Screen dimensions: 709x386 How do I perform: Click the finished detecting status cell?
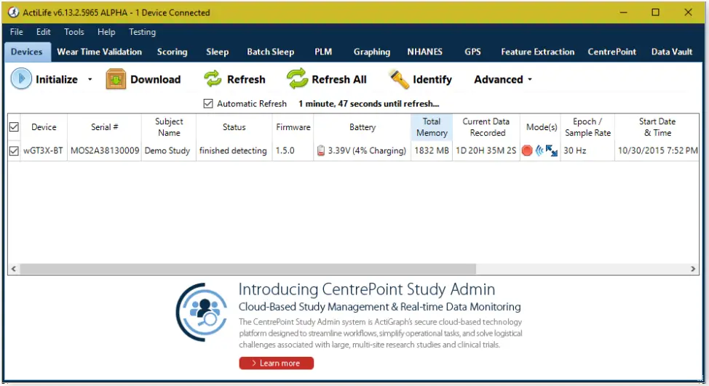[234, 150]
